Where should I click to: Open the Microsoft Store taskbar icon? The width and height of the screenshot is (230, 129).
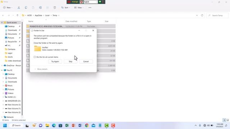60,125
